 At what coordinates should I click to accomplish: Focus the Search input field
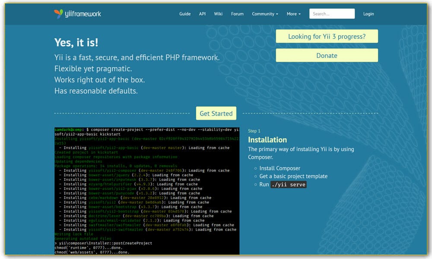(332, 14)
